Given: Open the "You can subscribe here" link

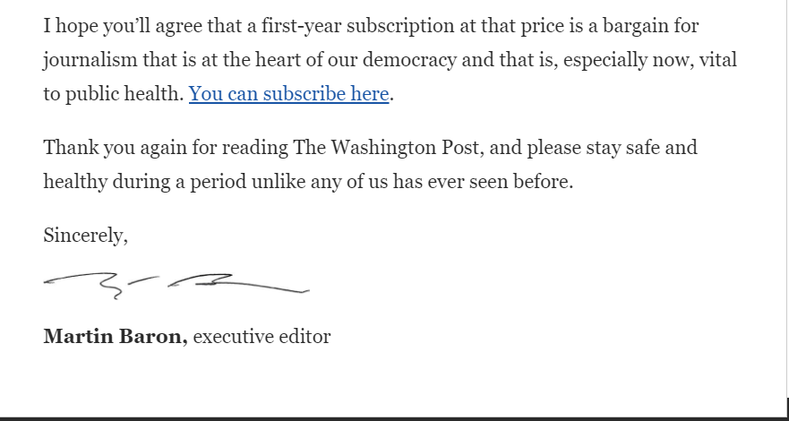Looking at the screenshot, I should click(x=288, y=94).
